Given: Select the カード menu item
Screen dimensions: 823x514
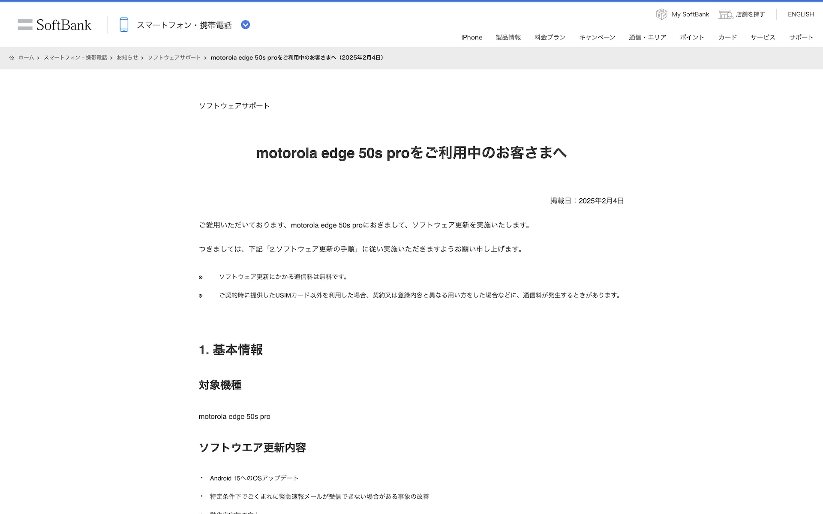Looking at the screenshot, I should [727, 37].
